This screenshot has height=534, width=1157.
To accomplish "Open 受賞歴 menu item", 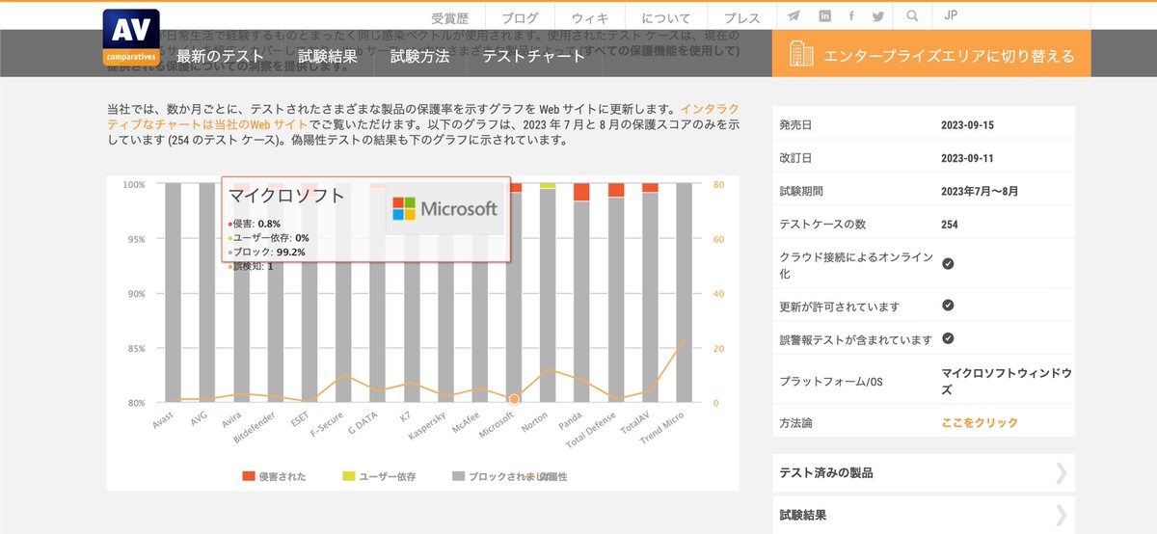I will pyautogui.click(x=450, y=18).
